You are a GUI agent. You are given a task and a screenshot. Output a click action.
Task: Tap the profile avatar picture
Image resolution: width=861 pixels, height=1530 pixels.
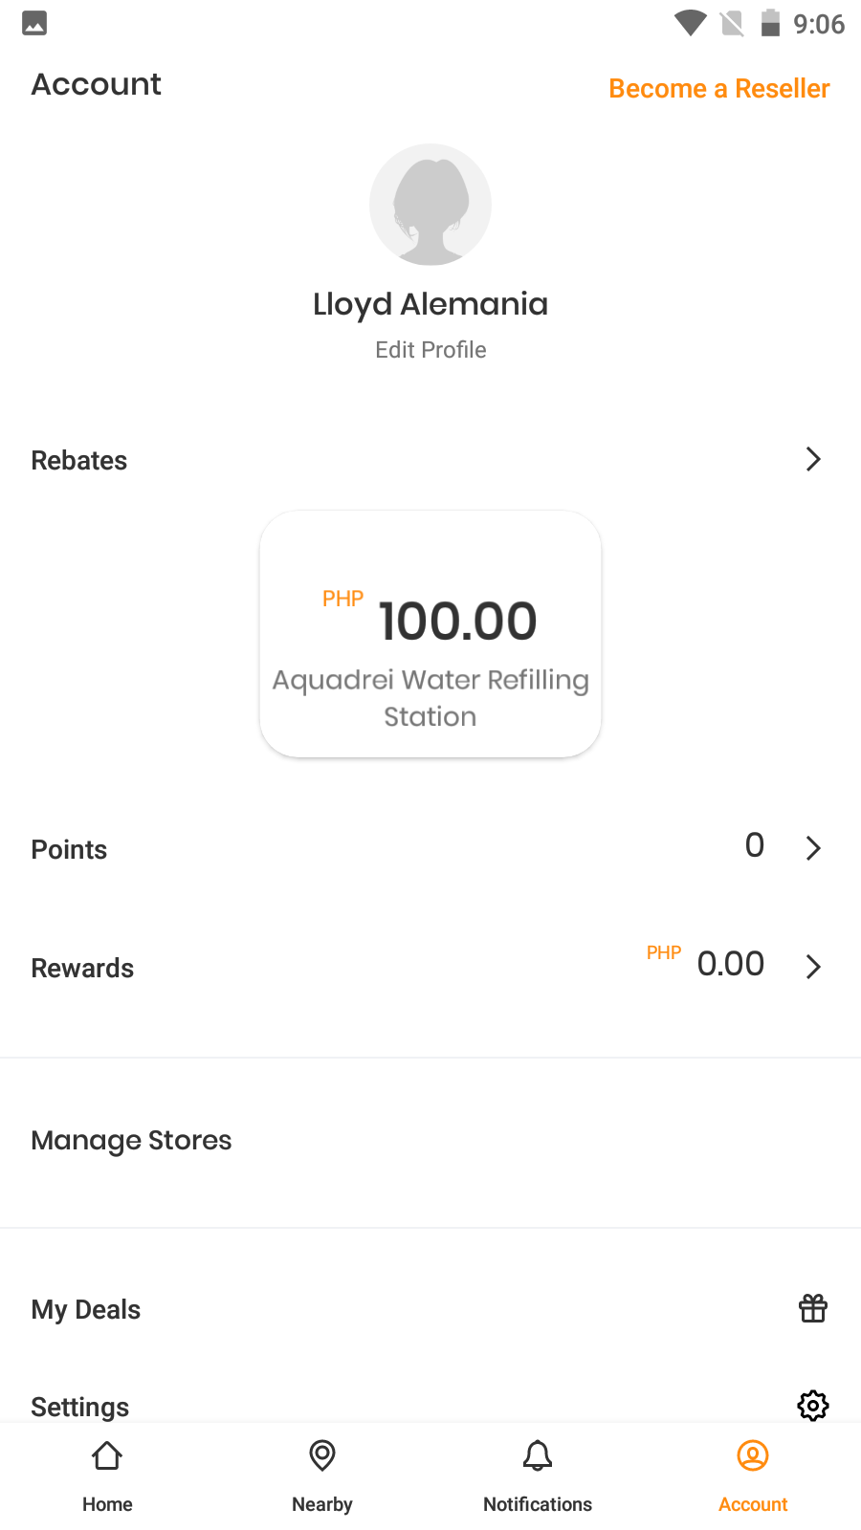click(430, 205)
